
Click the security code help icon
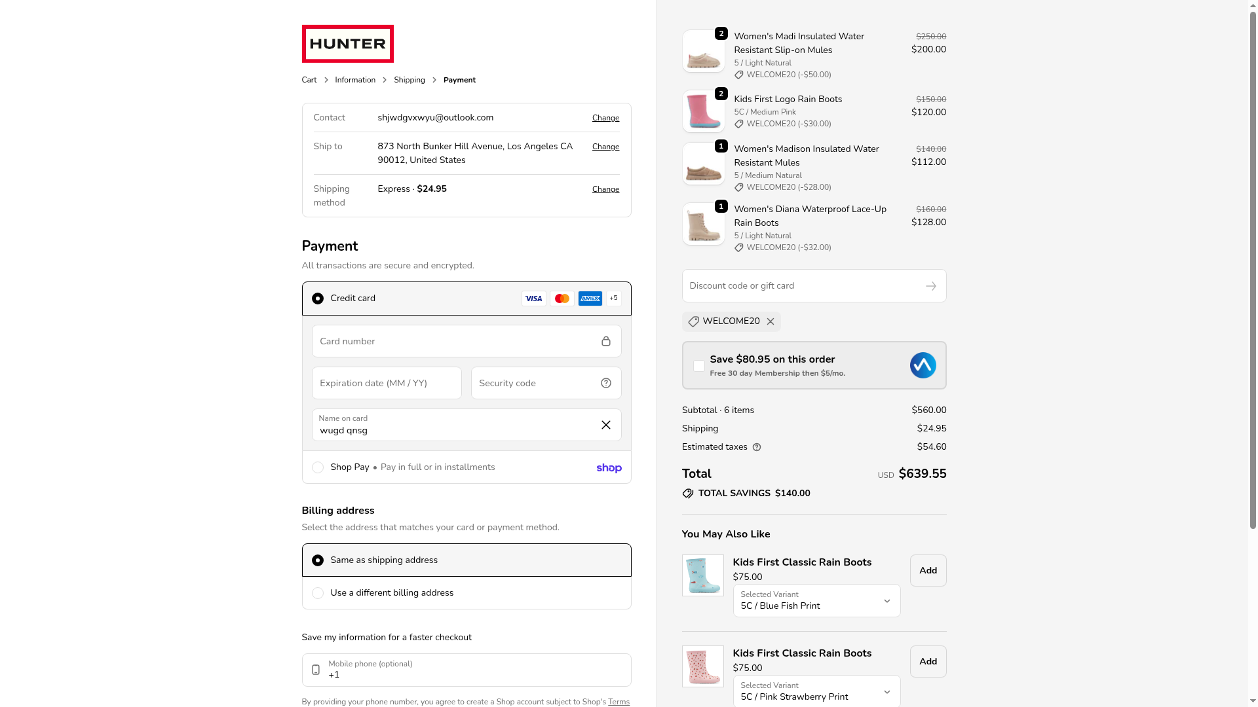[x=606, y=383]
